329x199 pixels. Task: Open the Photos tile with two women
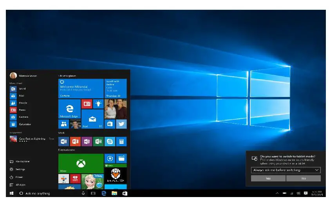coord(116,109)
